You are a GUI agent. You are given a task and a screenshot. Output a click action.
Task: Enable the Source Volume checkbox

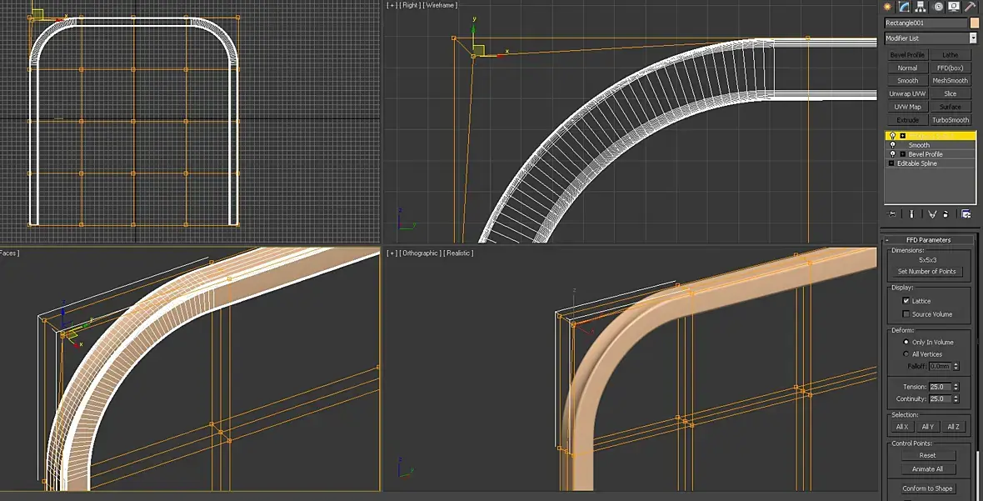tap(906, 314)
